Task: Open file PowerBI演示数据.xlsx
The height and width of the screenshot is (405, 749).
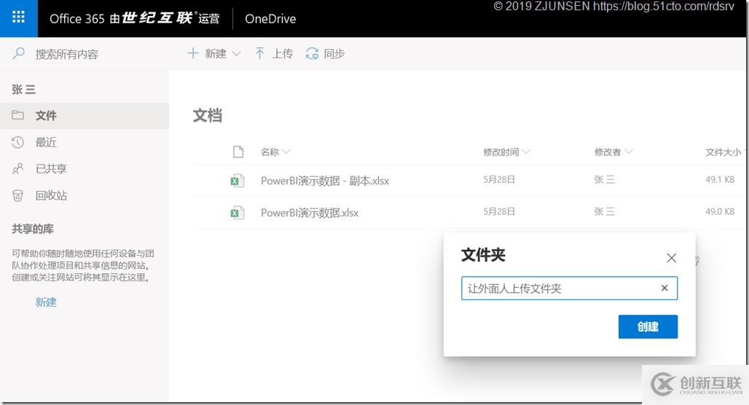Action: [310, 213]
